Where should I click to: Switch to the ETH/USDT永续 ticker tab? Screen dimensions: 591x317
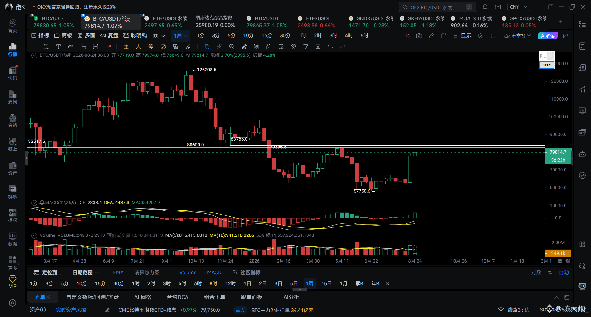click(x=166, y=22)
